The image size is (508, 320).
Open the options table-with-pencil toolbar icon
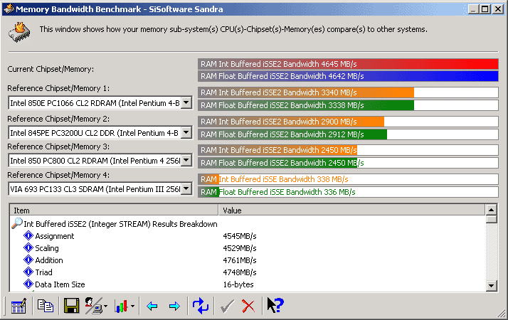click(18, 306)
